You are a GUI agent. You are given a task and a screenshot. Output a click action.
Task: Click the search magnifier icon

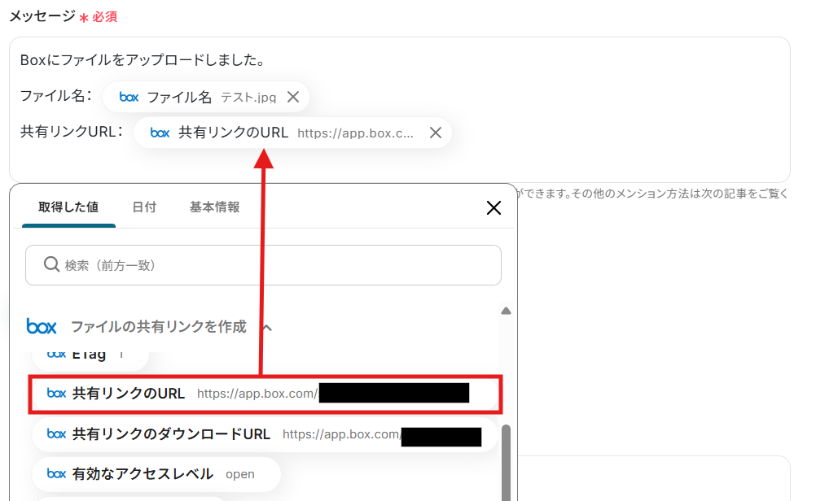(x=51, y=264)
